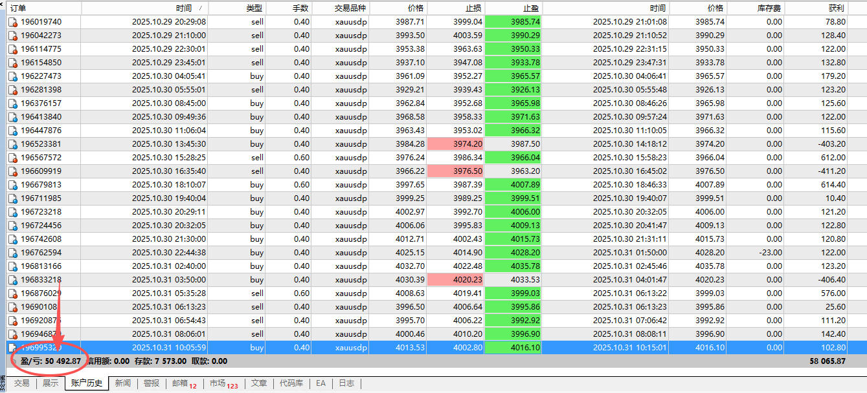This screenshot has width=867, height=393.
Task: Switch to the 代码库 tab
Action: (x=291, y=383)
